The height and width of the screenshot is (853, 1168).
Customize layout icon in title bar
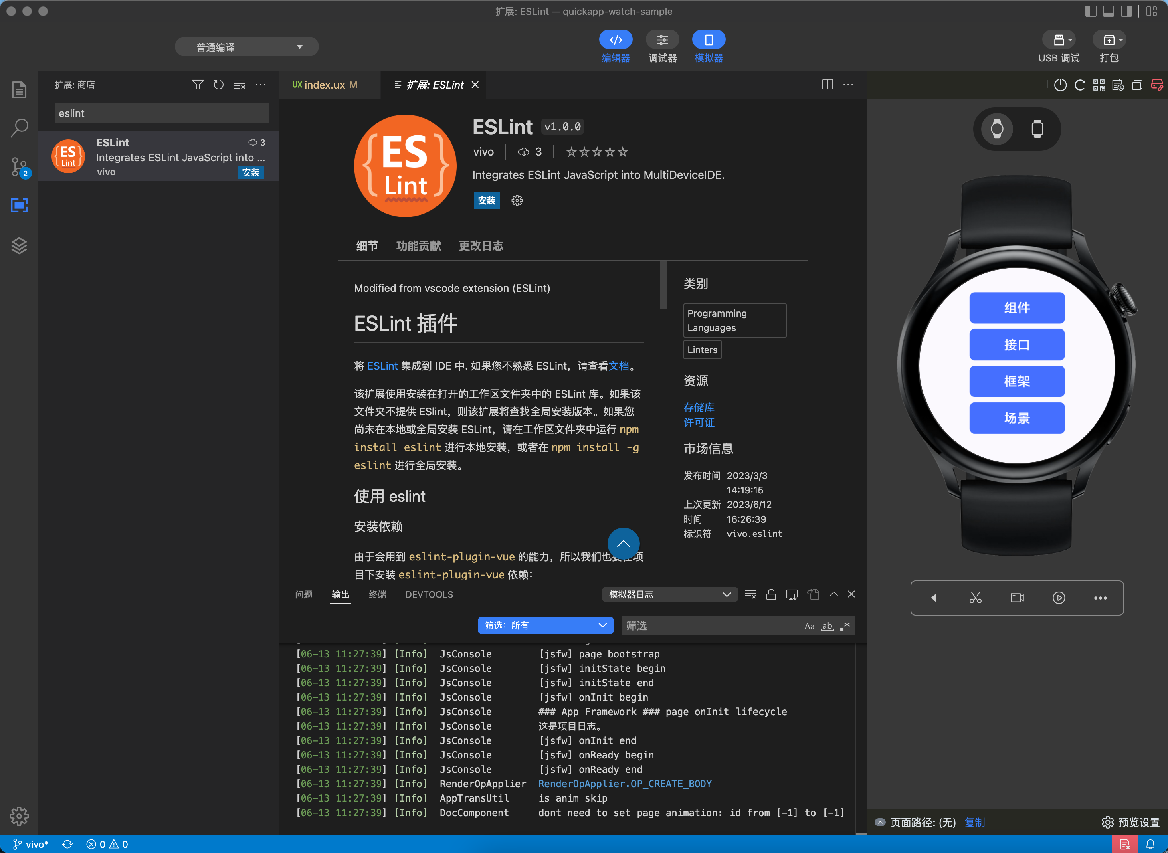(1152, 11)
